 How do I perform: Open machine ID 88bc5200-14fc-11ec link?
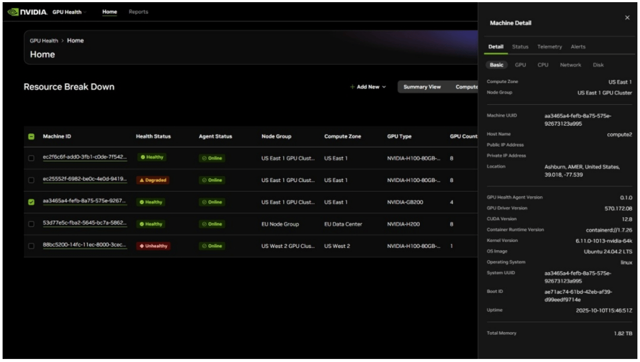[85, 245]
